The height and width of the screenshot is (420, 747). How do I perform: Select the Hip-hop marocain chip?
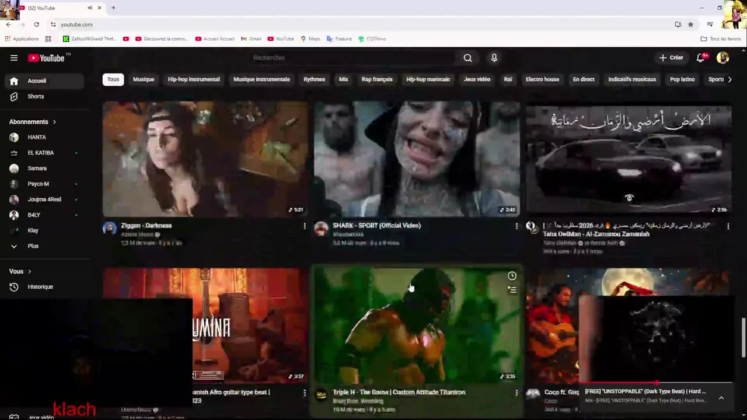click(428, 79)
